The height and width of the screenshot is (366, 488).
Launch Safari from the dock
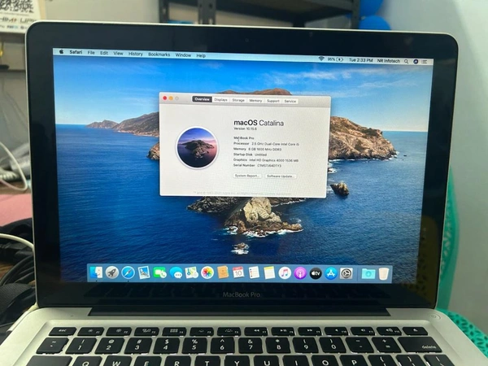[128, 272]
